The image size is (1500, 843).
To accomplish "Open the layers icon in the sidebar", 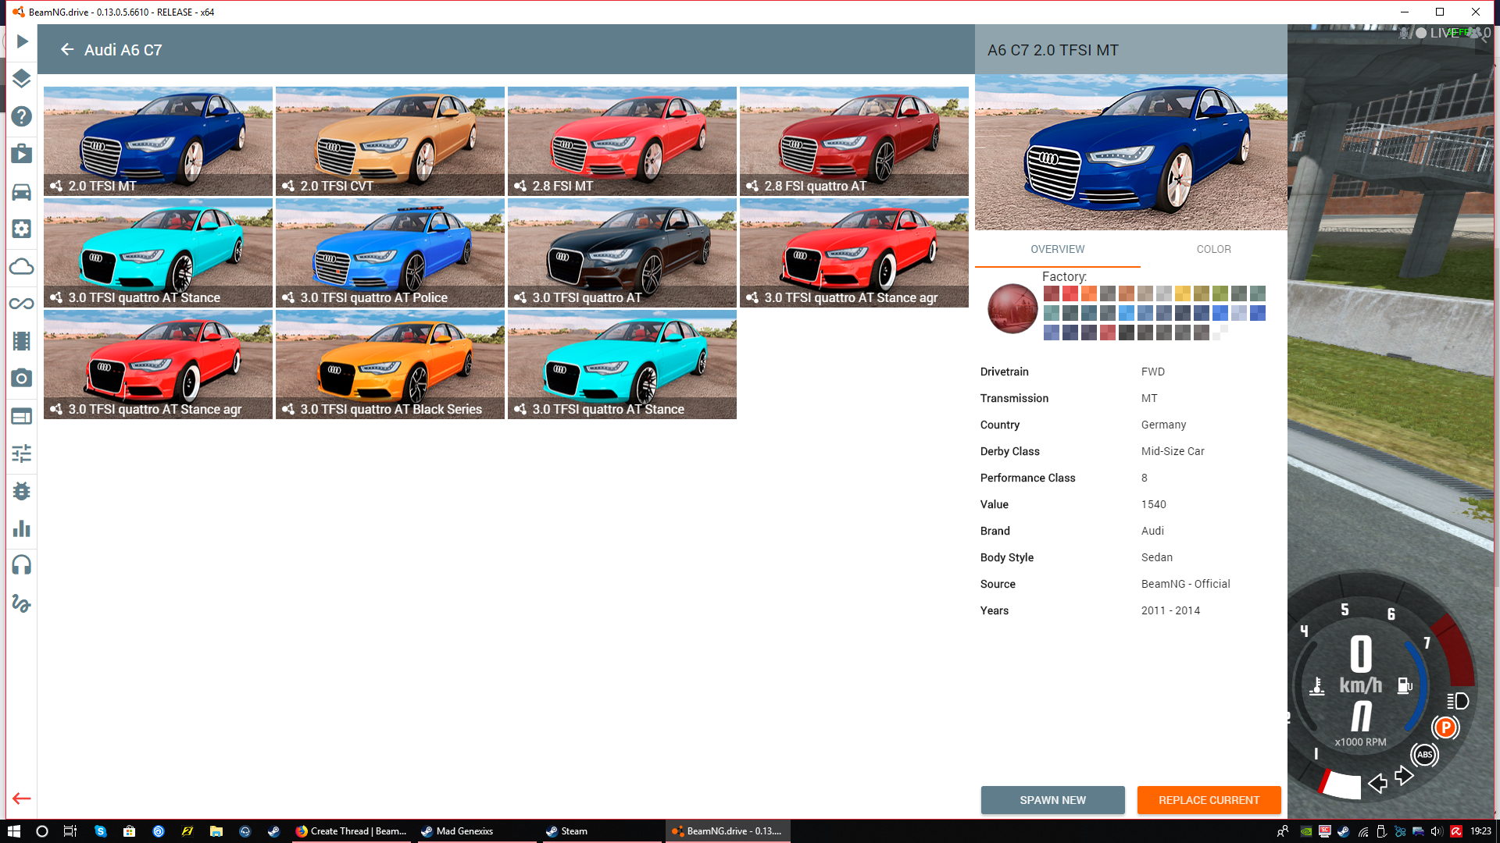I will pyautogui.click(x=22, y=78).
